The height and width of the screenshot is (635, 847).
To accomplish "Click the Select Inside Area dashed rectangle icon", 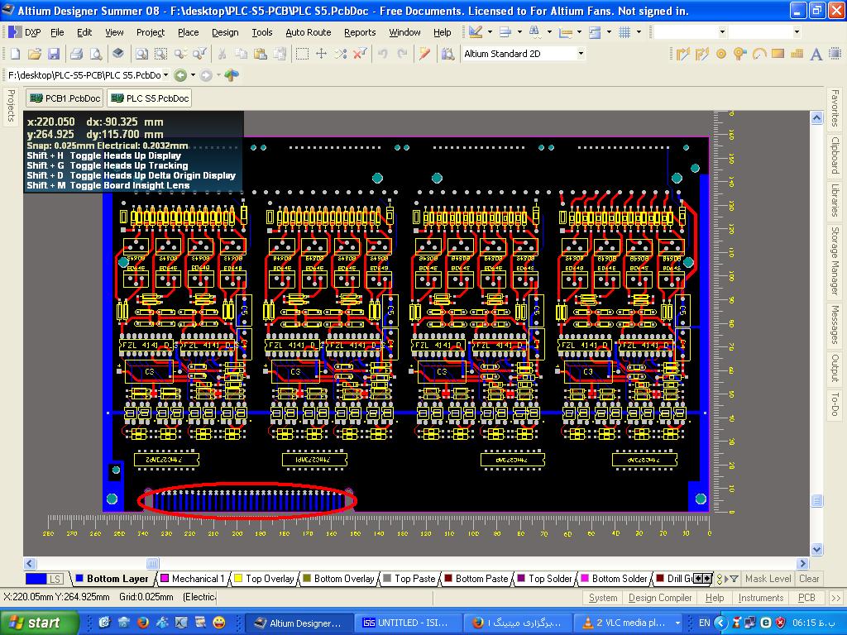I will [x=303, y=54].
